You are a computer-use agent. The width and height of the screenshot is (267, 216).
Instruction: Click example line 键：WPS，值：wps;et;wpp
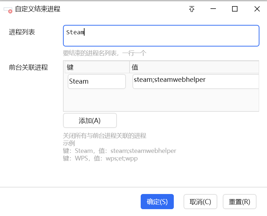click(x=100, y=158)
